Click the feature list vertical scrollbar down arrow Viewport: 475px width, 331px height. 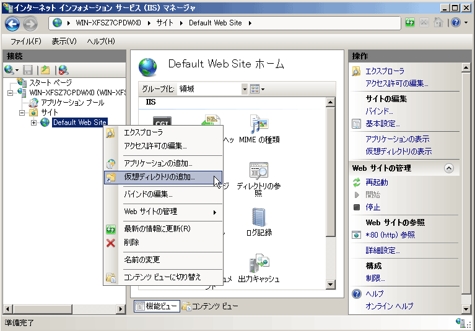click(331, 283)
